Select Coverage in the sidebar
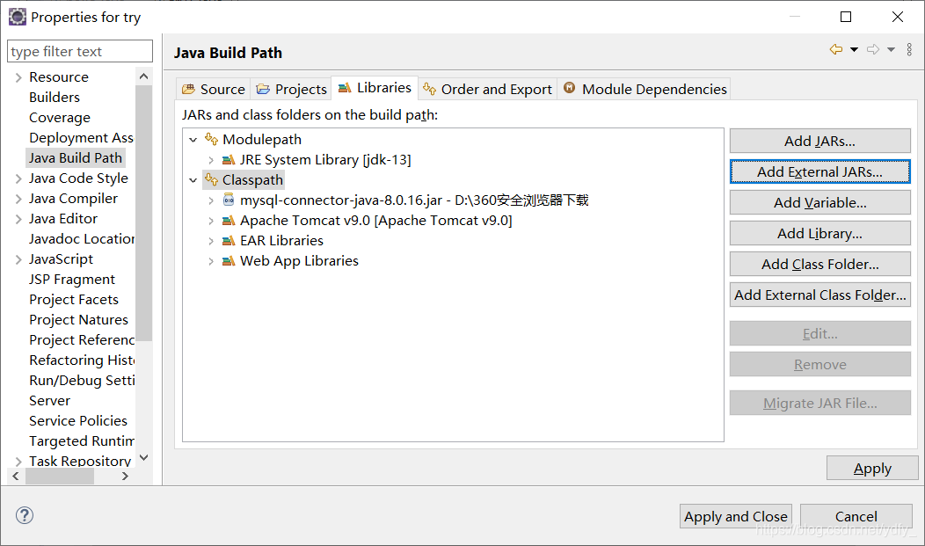Image resolution: width=925 pixels, height=546 pixels. click(60, 117)
